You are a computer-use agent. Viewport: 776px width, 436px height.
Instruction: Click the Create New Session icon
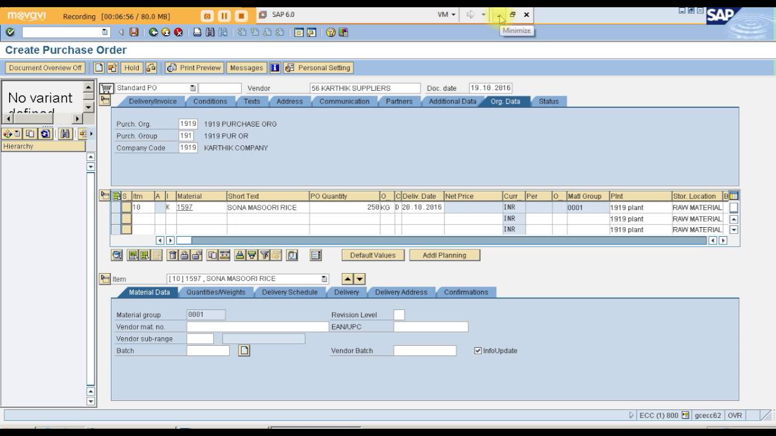tap(299, 32)
